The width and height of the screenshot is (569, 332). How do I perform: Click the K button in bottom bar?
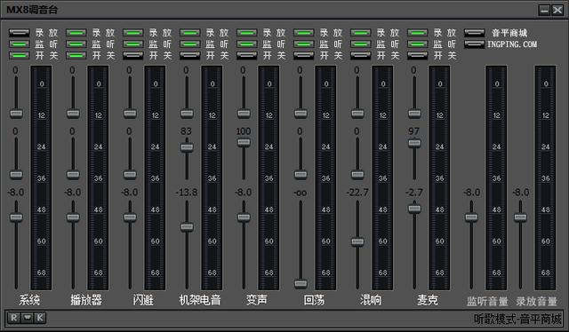(40, 318)
